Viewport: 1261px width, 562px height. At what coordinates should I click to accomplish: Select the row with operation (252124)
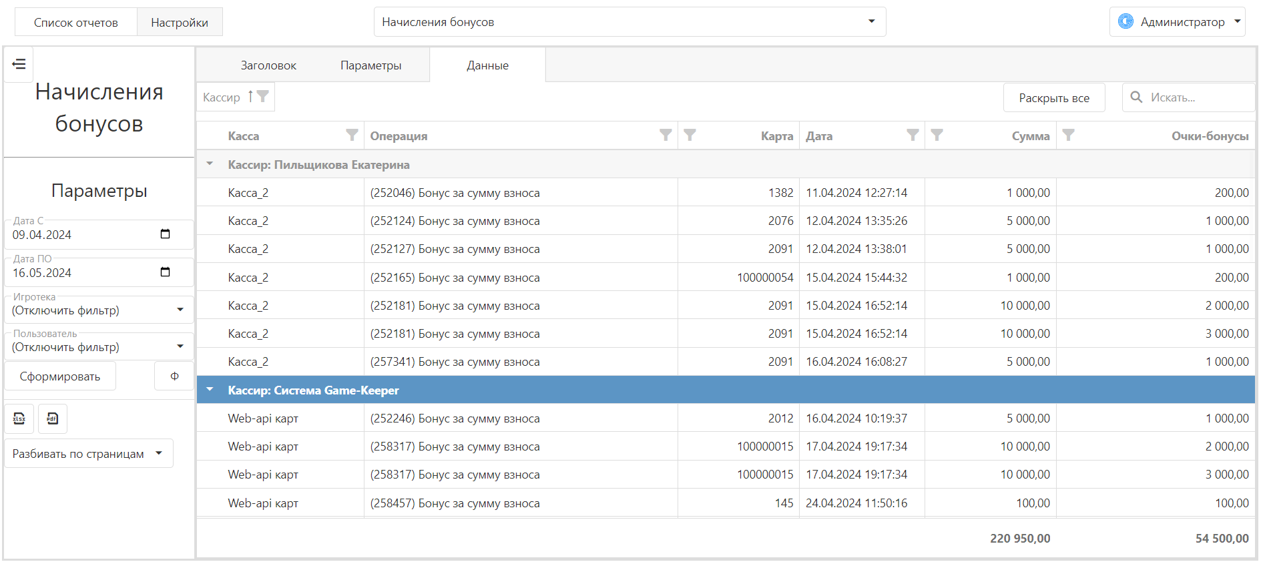(x=726, y=220)
